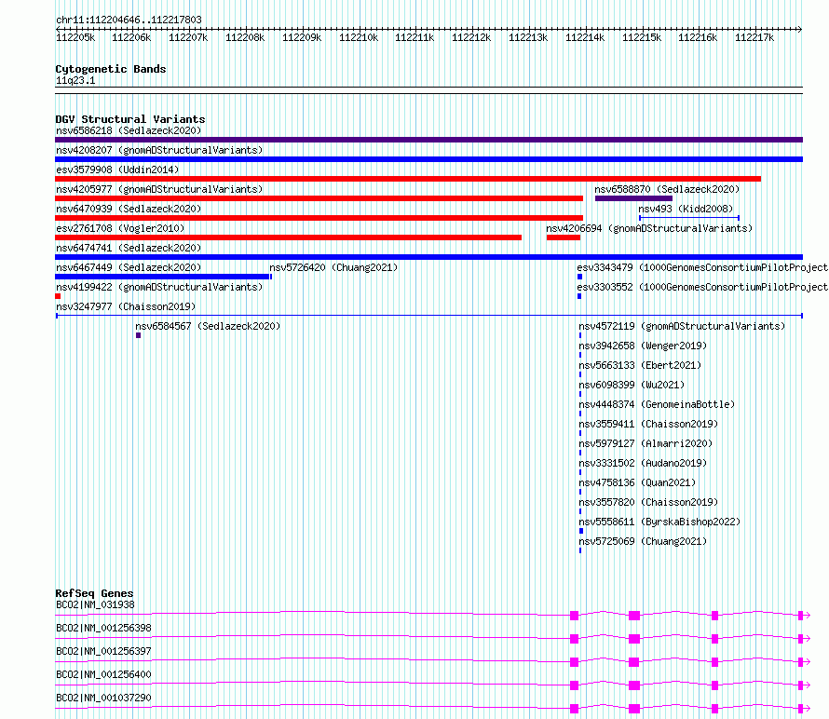Click the 112214k ruler tick label

pos(585,37)
